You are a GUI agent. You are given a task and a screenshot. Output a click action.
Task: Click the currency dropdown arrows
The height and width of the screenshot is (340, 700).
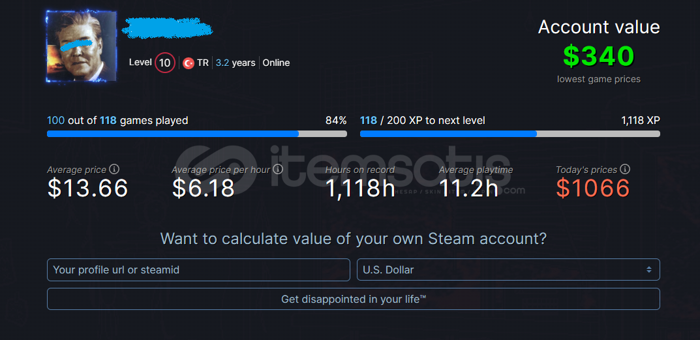click(648, 270)
